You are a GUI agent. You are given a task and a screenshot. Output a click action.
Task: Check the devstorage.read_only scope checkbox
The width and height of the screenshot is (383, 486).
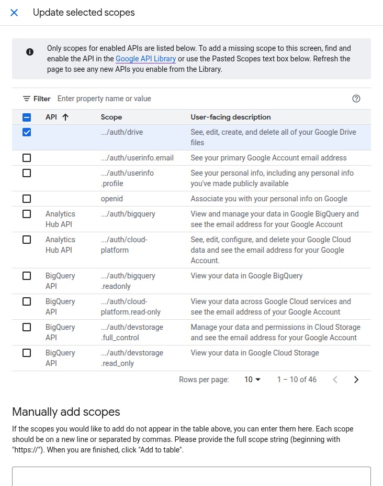click(27, 353)
